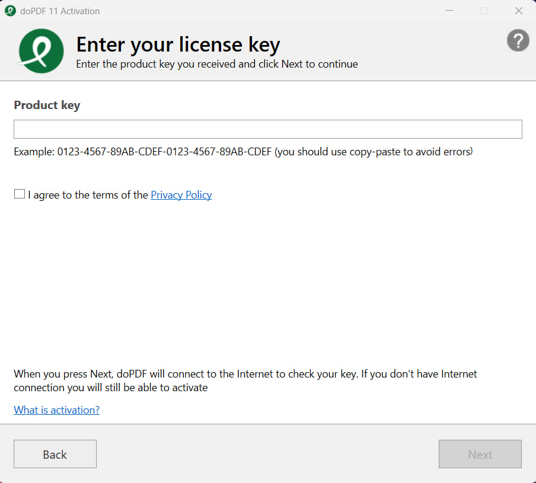Open help via the question mark icon
Viewport: 536px width, 483px height.
[x=518, y=41]
